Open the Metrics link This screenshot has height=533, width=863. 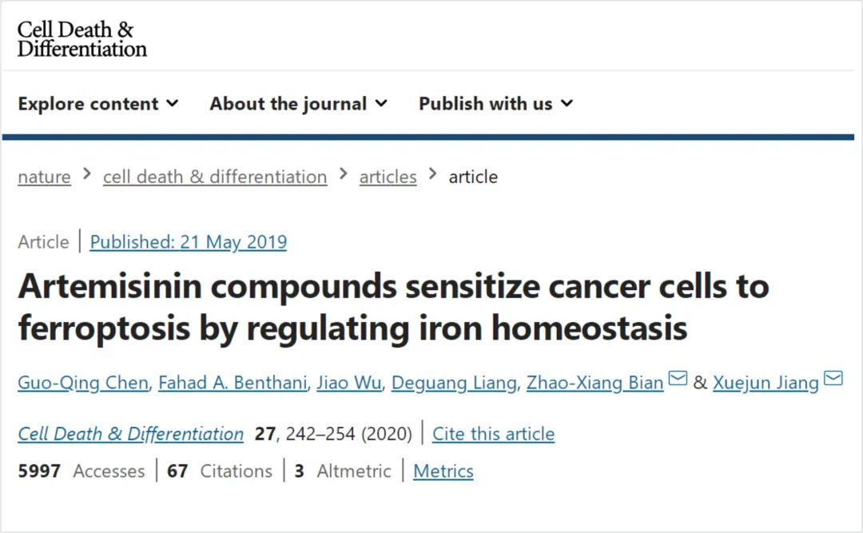(x=443, y=471)
